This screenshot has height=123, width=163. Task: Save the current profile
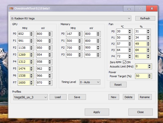[x=77, y=97]
